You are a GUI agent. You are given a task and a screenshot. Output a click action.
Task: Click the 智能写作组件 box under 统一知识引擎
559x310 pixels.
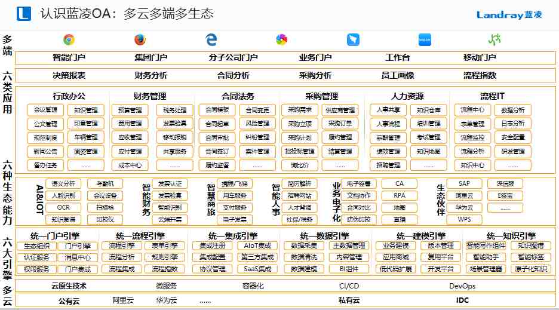coord(486,245)
